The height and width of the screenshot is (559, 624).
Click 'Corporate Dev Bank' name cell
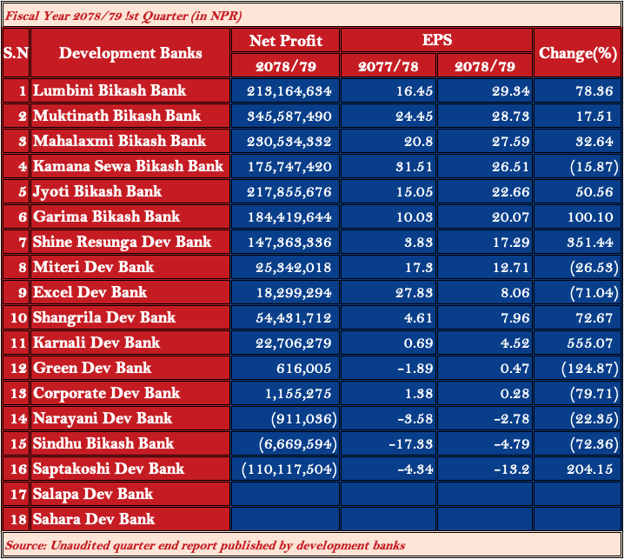tap(130, 393)
